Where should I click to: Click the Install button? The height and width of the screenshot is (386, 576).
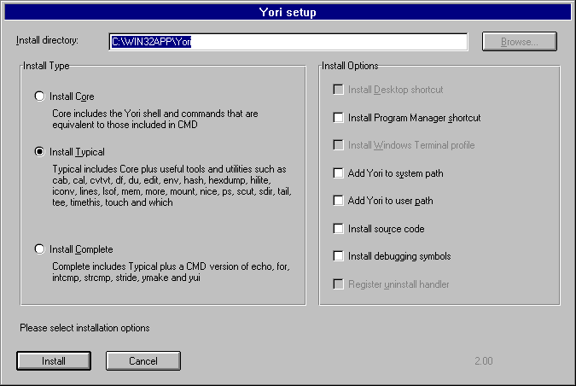click(54, 361)
